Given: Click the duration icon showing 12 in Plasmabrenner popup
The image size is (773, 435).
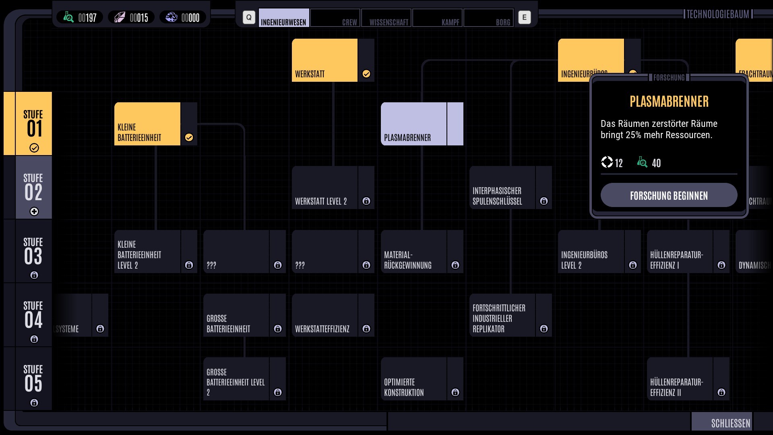Looking at the screenshot, I should click(607, 162).
